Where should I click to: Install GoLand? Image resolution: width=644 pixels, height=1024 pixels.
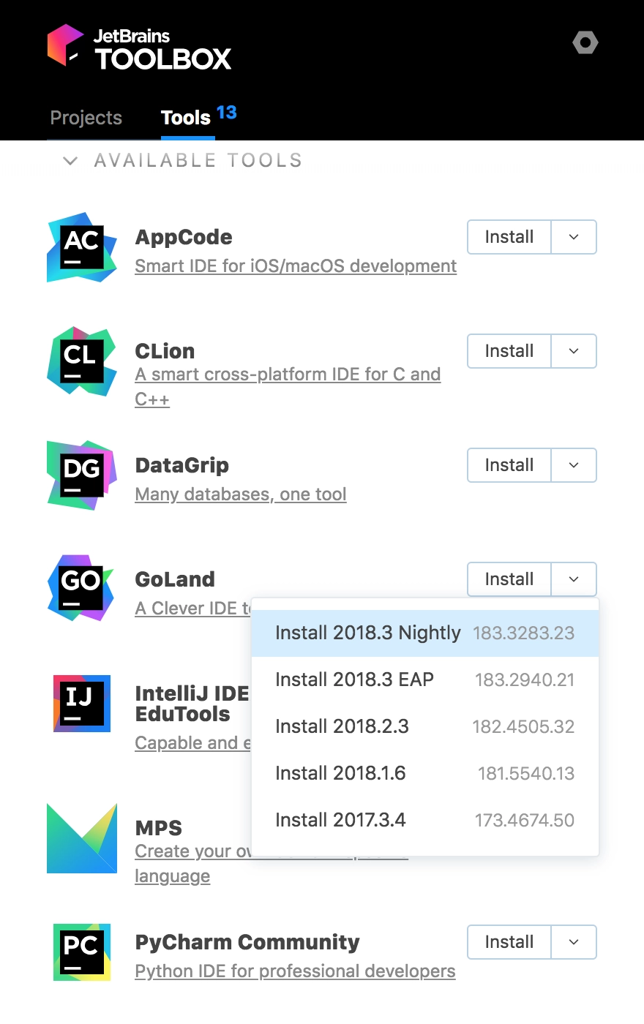click(509, 579)
